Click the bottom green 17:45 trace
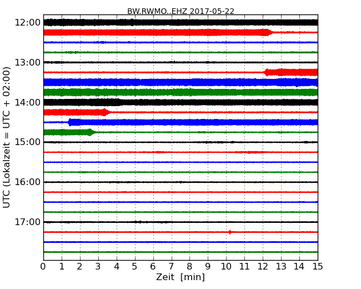Screen dimensions: 361x289 (x=180, y=252)
